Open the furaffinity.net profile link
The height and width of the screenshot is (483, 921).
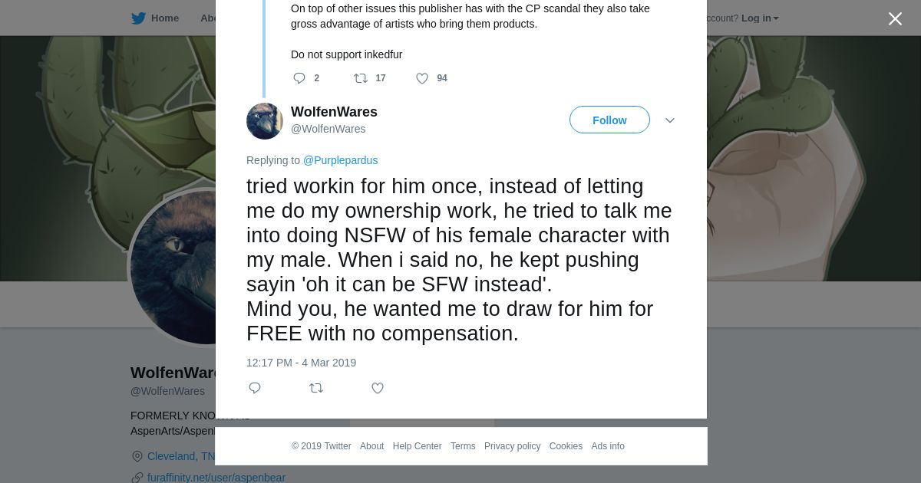[x=216, y=478]
